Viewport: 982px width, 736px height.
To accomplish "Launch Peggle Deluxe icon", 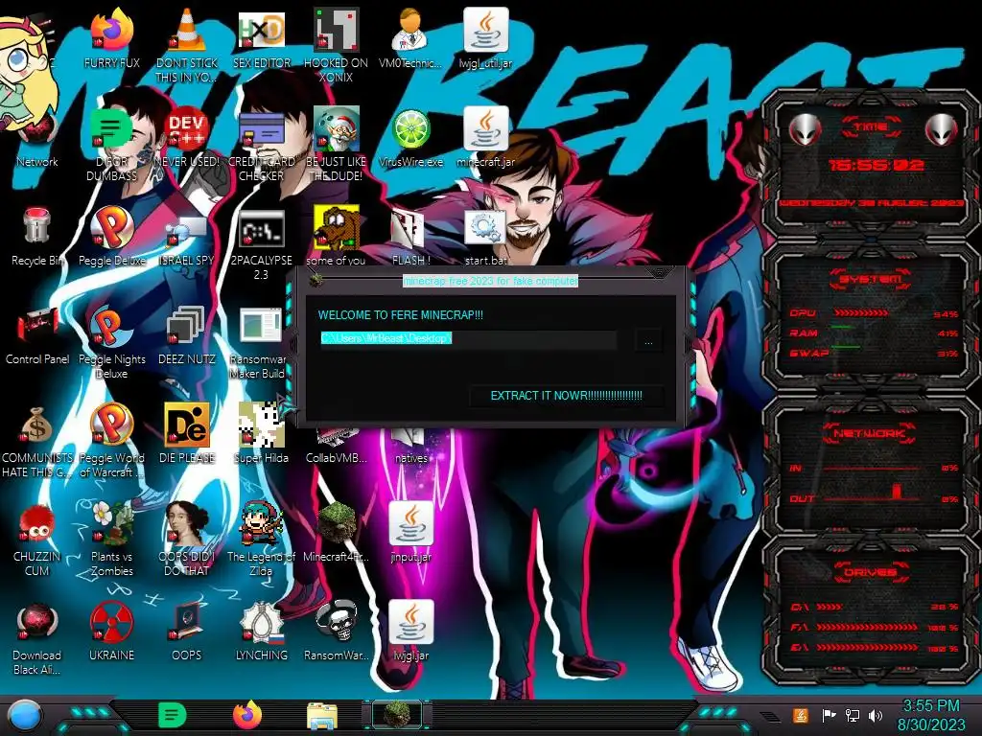I will pos(111,228).
